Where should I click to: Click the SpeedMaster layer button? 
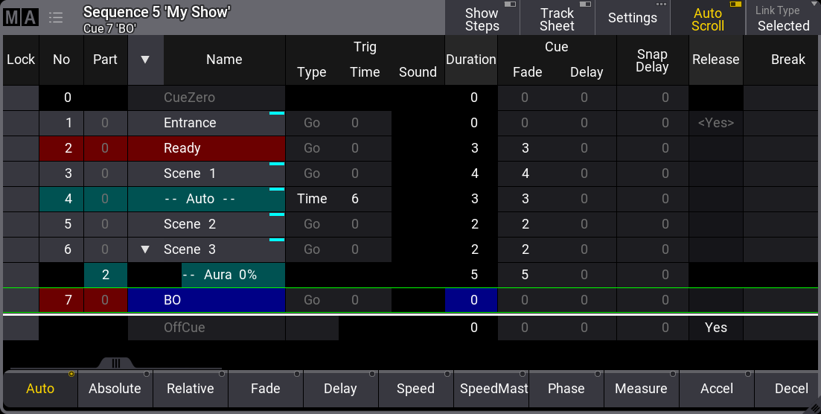[491, 389]
